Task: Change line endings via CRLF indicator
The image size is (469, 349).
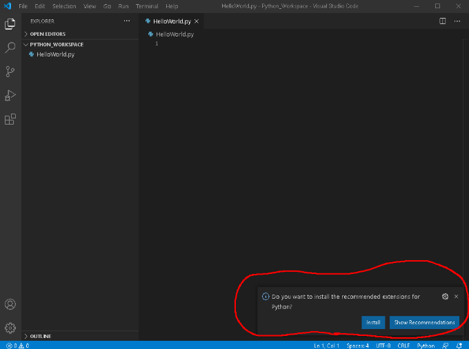Action: 403,346
